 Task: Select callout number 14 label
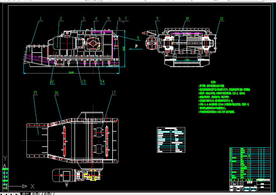(x=102, y=82)
